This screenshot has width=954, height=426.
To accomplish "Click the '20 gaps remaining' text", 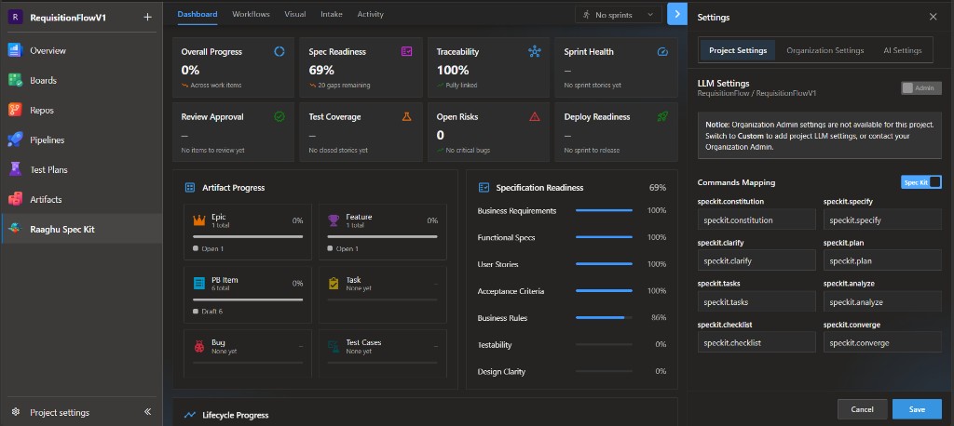I will tap(344, 85).
